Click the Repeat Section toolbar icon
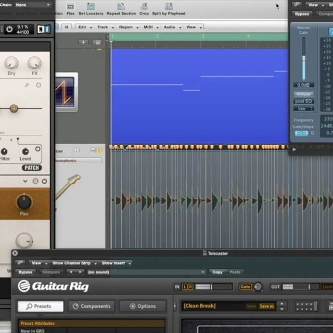 coord(121,6)
